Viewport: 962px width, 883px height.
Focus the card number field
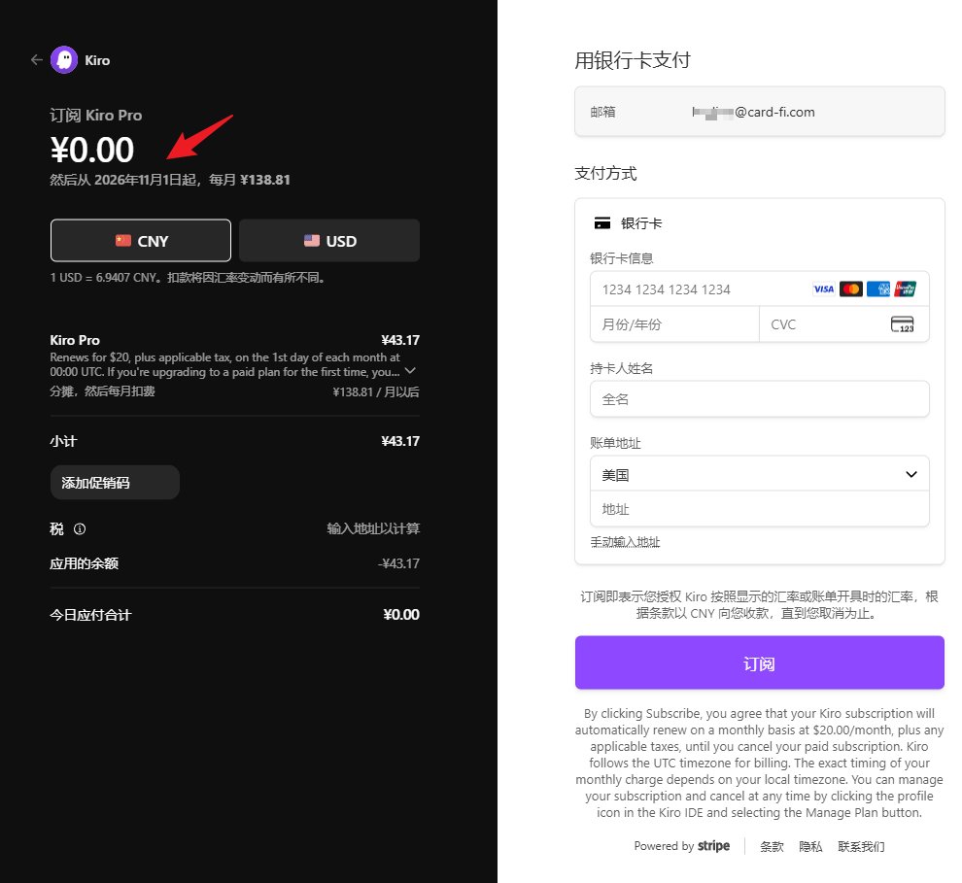(760, 289)
